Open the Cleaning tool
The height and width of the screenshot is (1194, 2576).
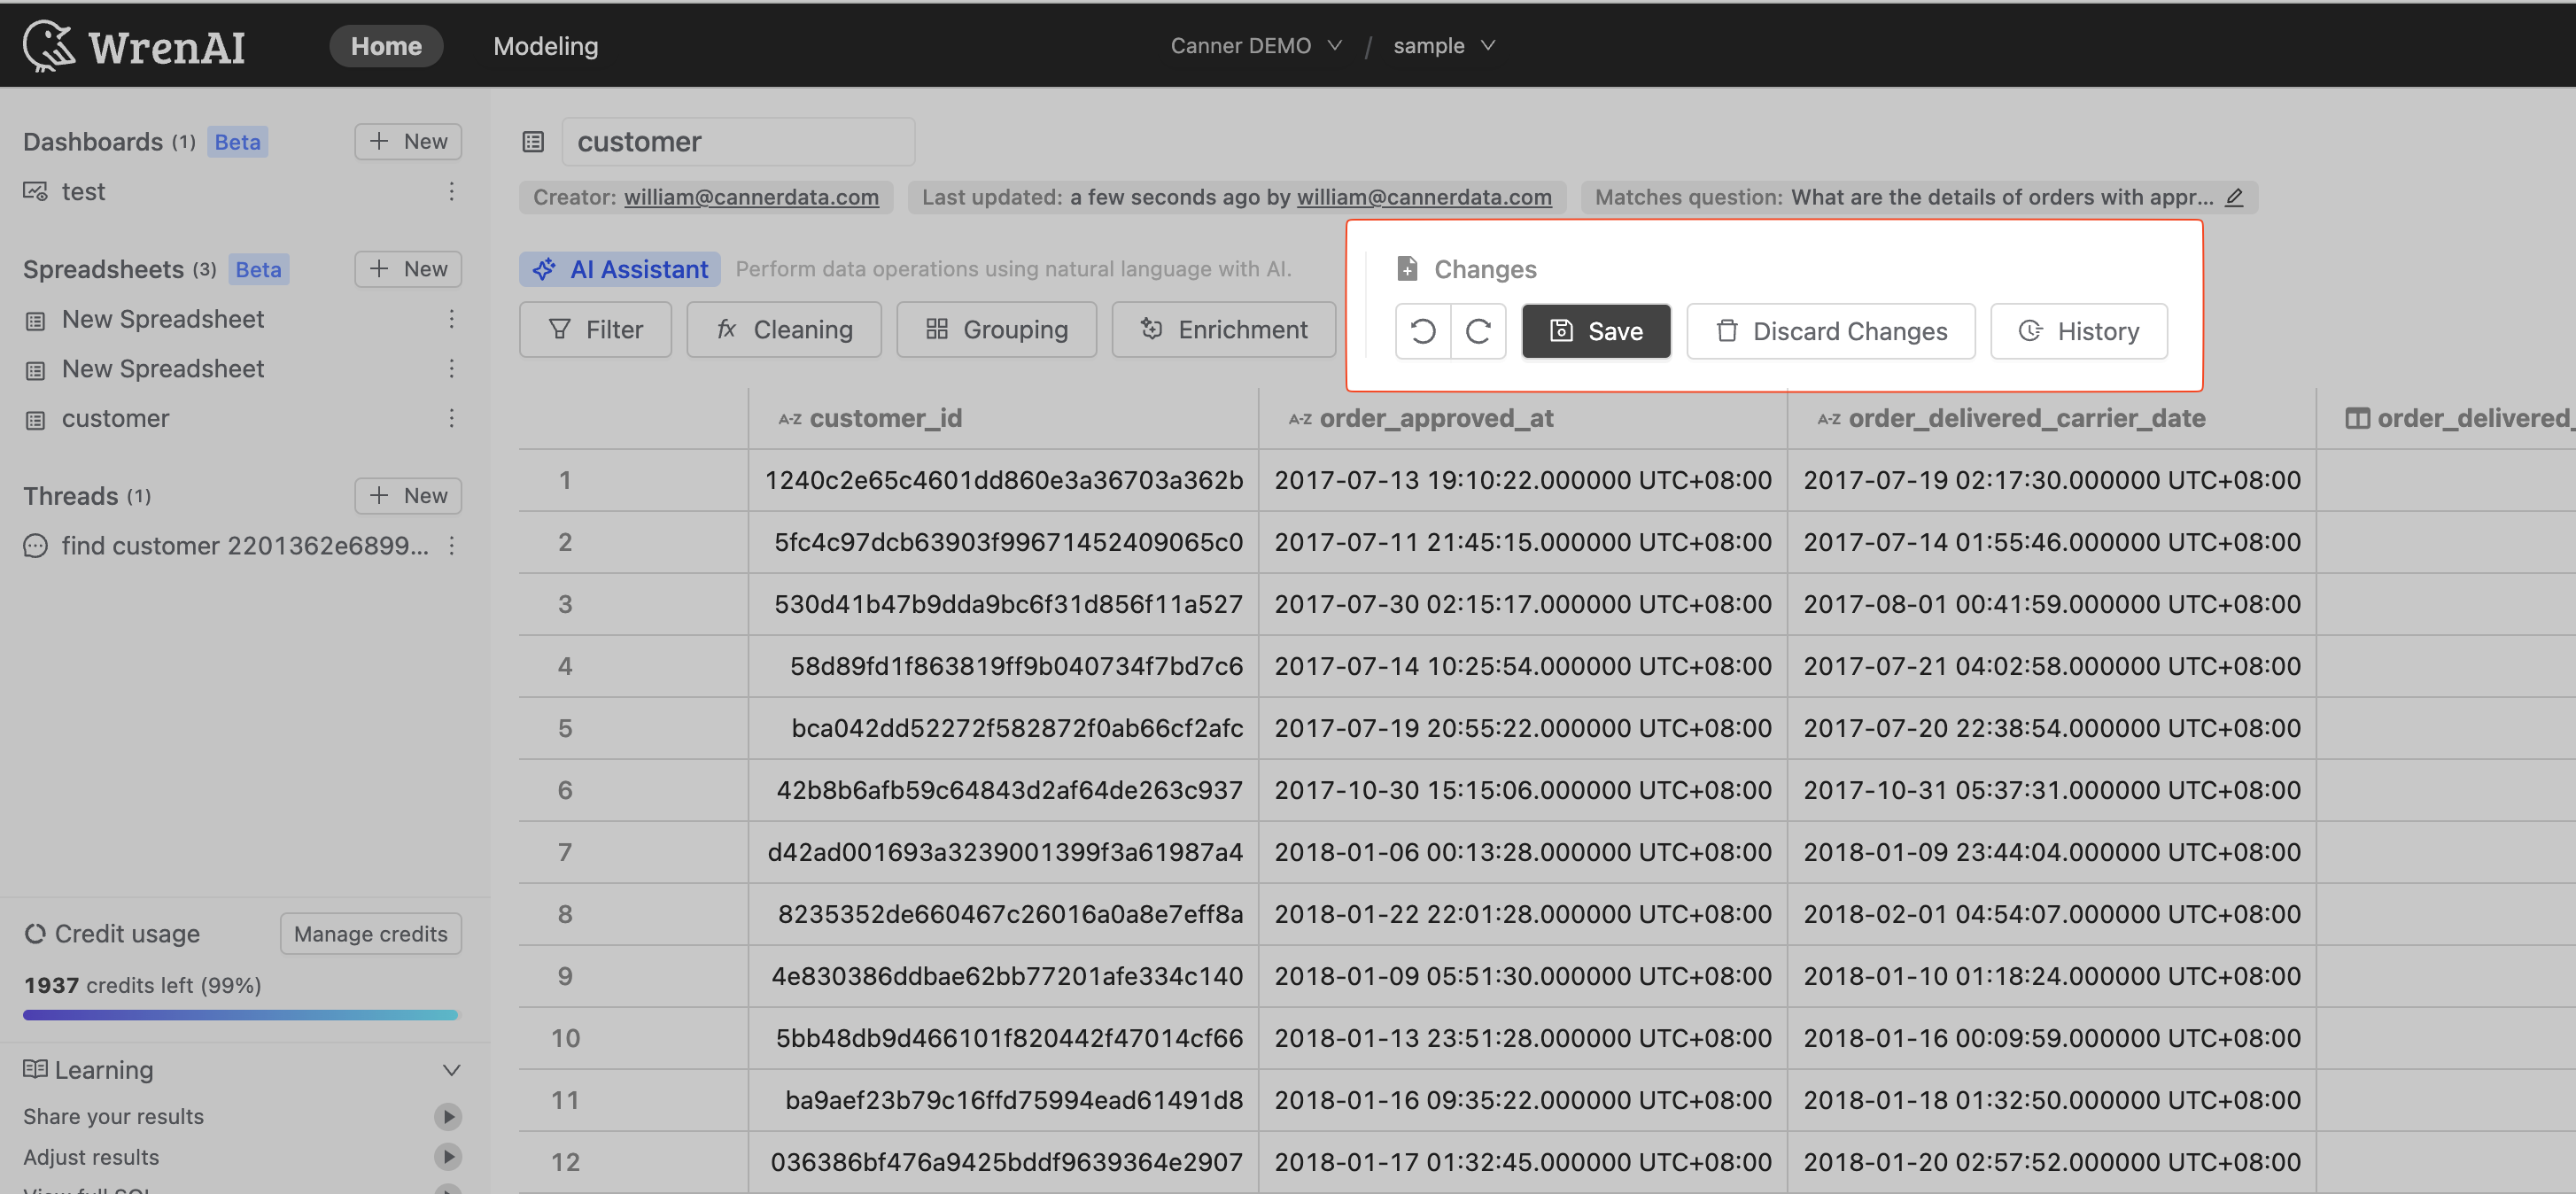(784, 330)
